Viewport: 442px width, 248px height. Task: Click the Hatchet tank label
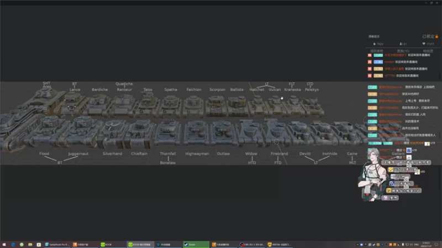pyautogui.click(x=257, y=90)
